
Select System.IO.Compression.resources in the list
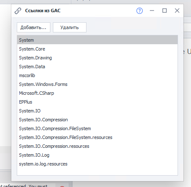pyautogui.click(x=97, y=146)
